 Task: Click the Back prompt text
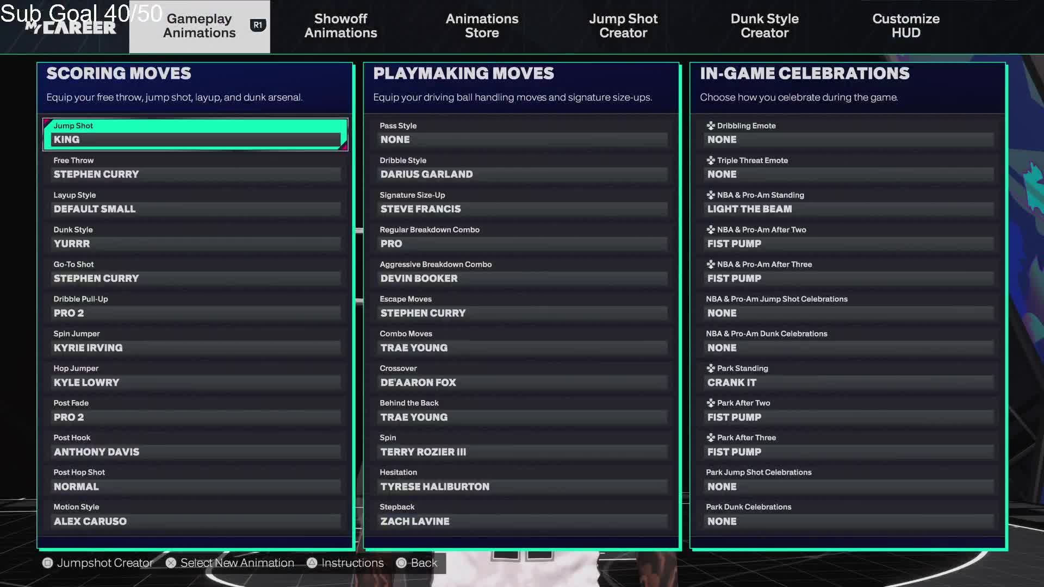pyautogui.click(x=424, y=563)
